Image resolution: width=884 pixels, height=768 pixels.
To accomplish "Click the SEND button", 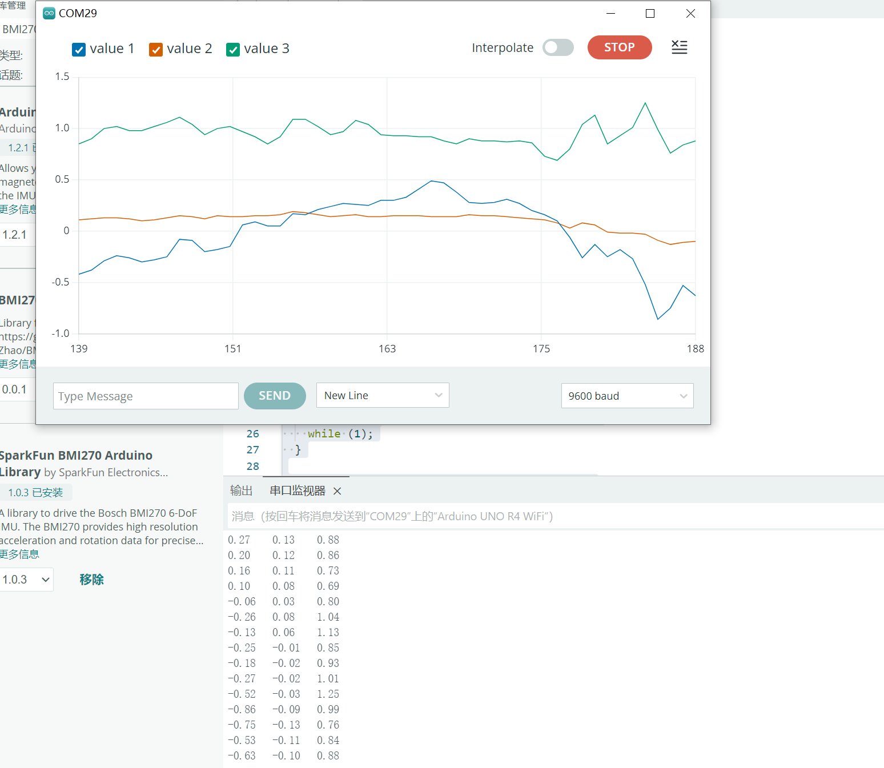I will (275, 396).
